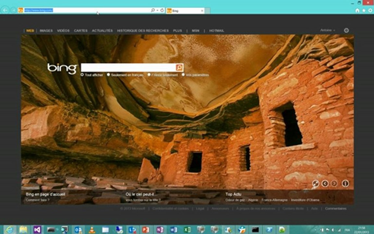Open 'Bing en page d'accueil' link
This screenshot has height=234, width=374.
pyautogui.click(x=45, y=194)
